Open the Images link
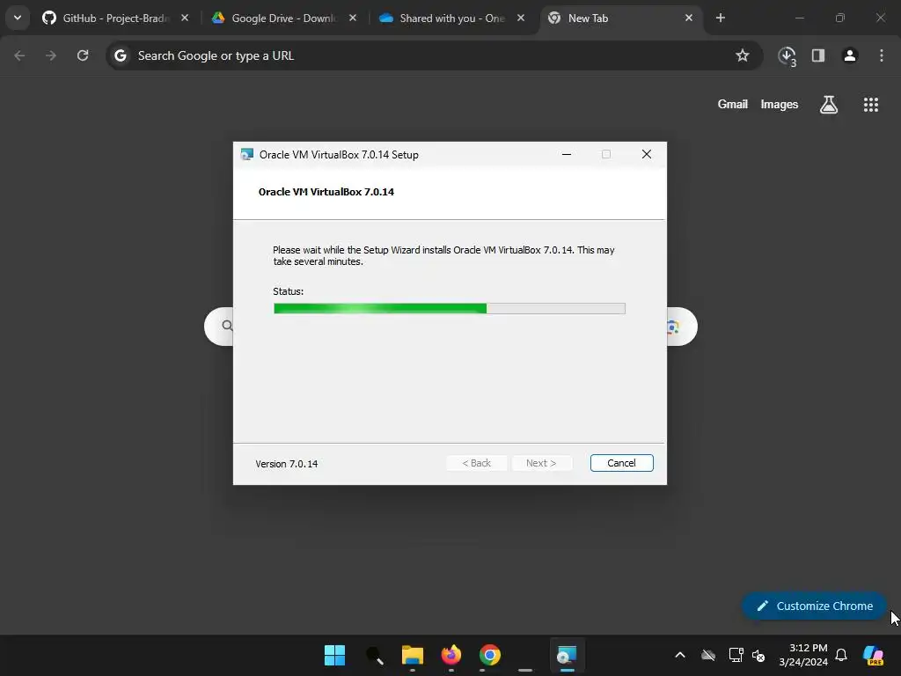 tap(780, 104)
